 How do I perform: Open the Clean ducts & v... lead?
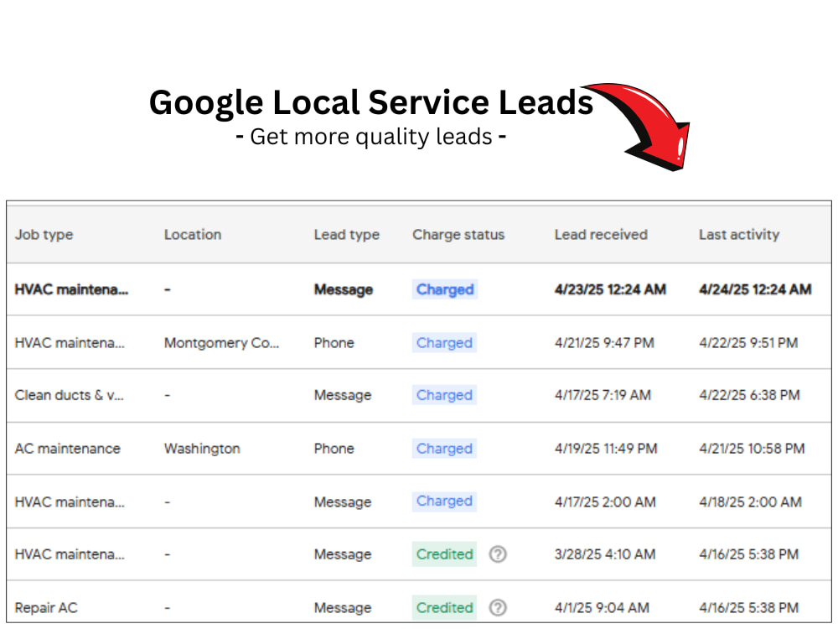(x=69, y=395)
